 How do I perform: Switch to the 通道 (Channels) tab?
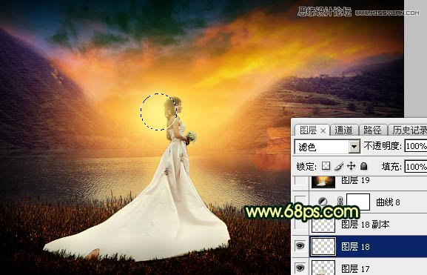[x=343, y=130]
